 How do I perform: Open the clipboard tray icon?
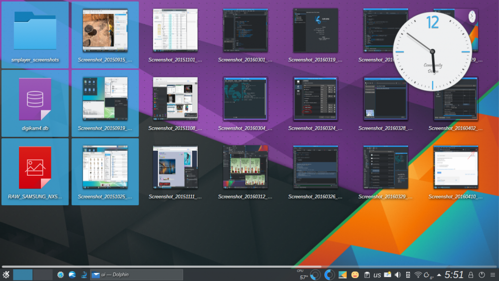tap(367, 275)
